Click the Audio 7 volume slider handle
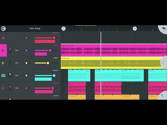The width and height of the screenshot is (167, 125). coord(50,50)
